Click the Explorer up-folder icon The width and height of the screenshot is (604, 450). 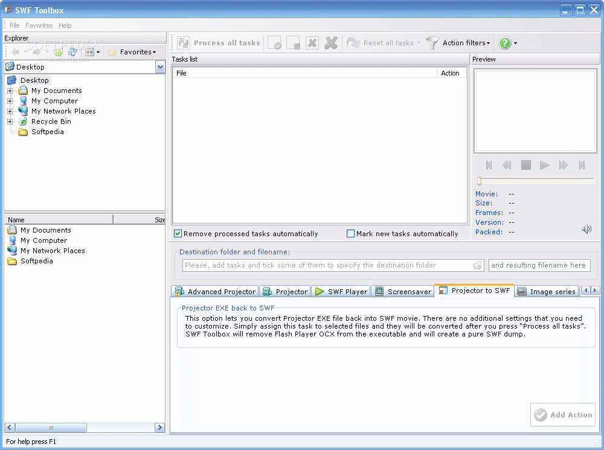59,52
